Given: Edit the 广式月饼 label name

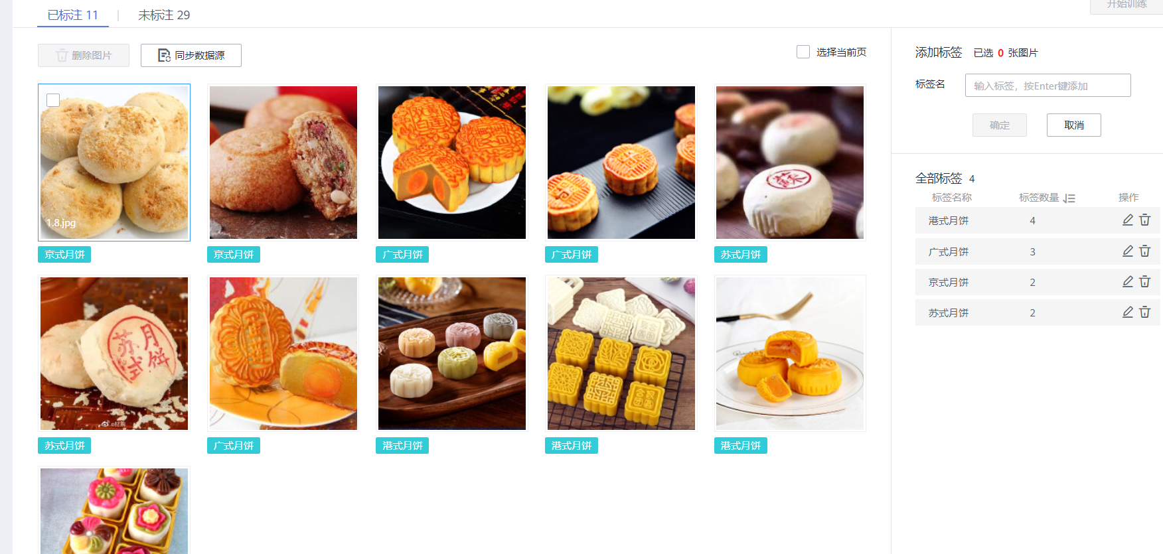Looking at the screenshot, I should point(1127,251).
